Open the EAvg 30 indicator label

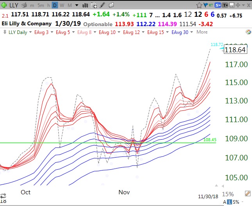tap(180, 32)
